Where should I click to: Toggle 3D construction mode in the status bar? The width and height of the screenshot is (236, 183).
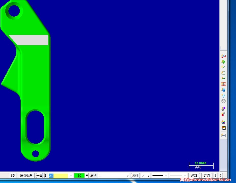(13, 175)
